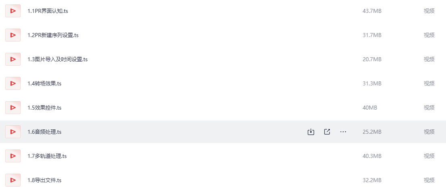The width and height of the screenshot is (446, 189).
Task: Open the file 1.4转场效果.ts
Action: pyautogui.click(x=44, y=83)
